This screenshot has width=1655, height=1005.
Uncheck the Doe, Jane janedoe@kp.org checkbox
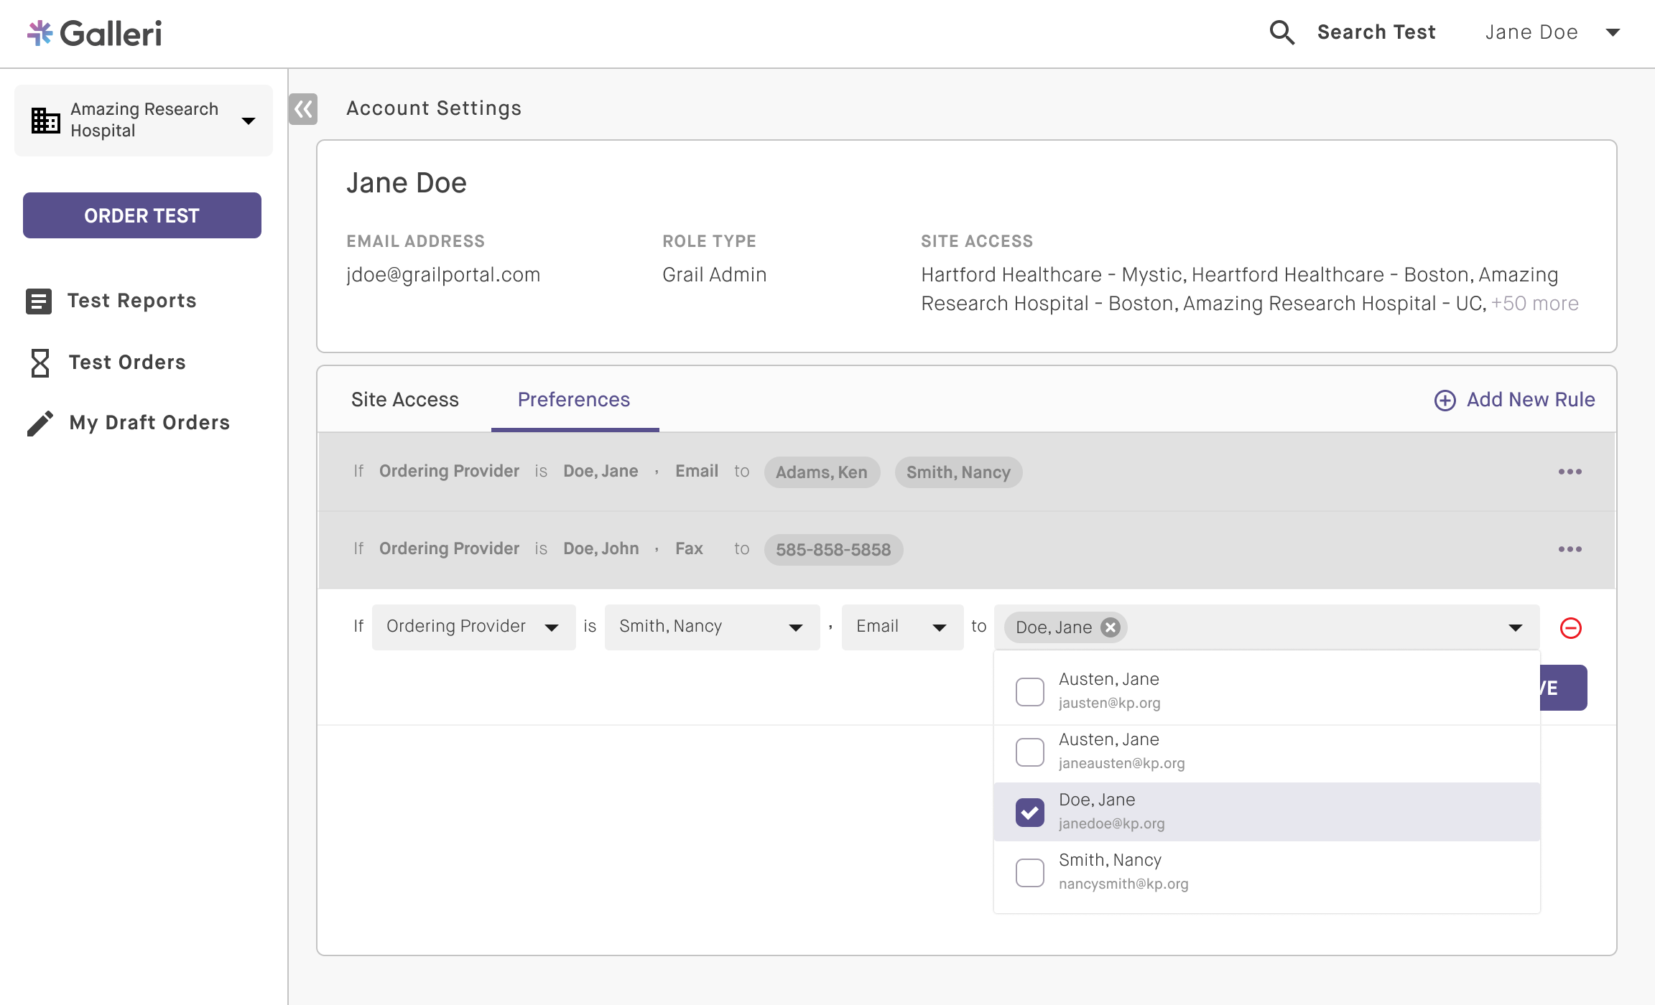pyautogui.click(x=1029, y=812)
